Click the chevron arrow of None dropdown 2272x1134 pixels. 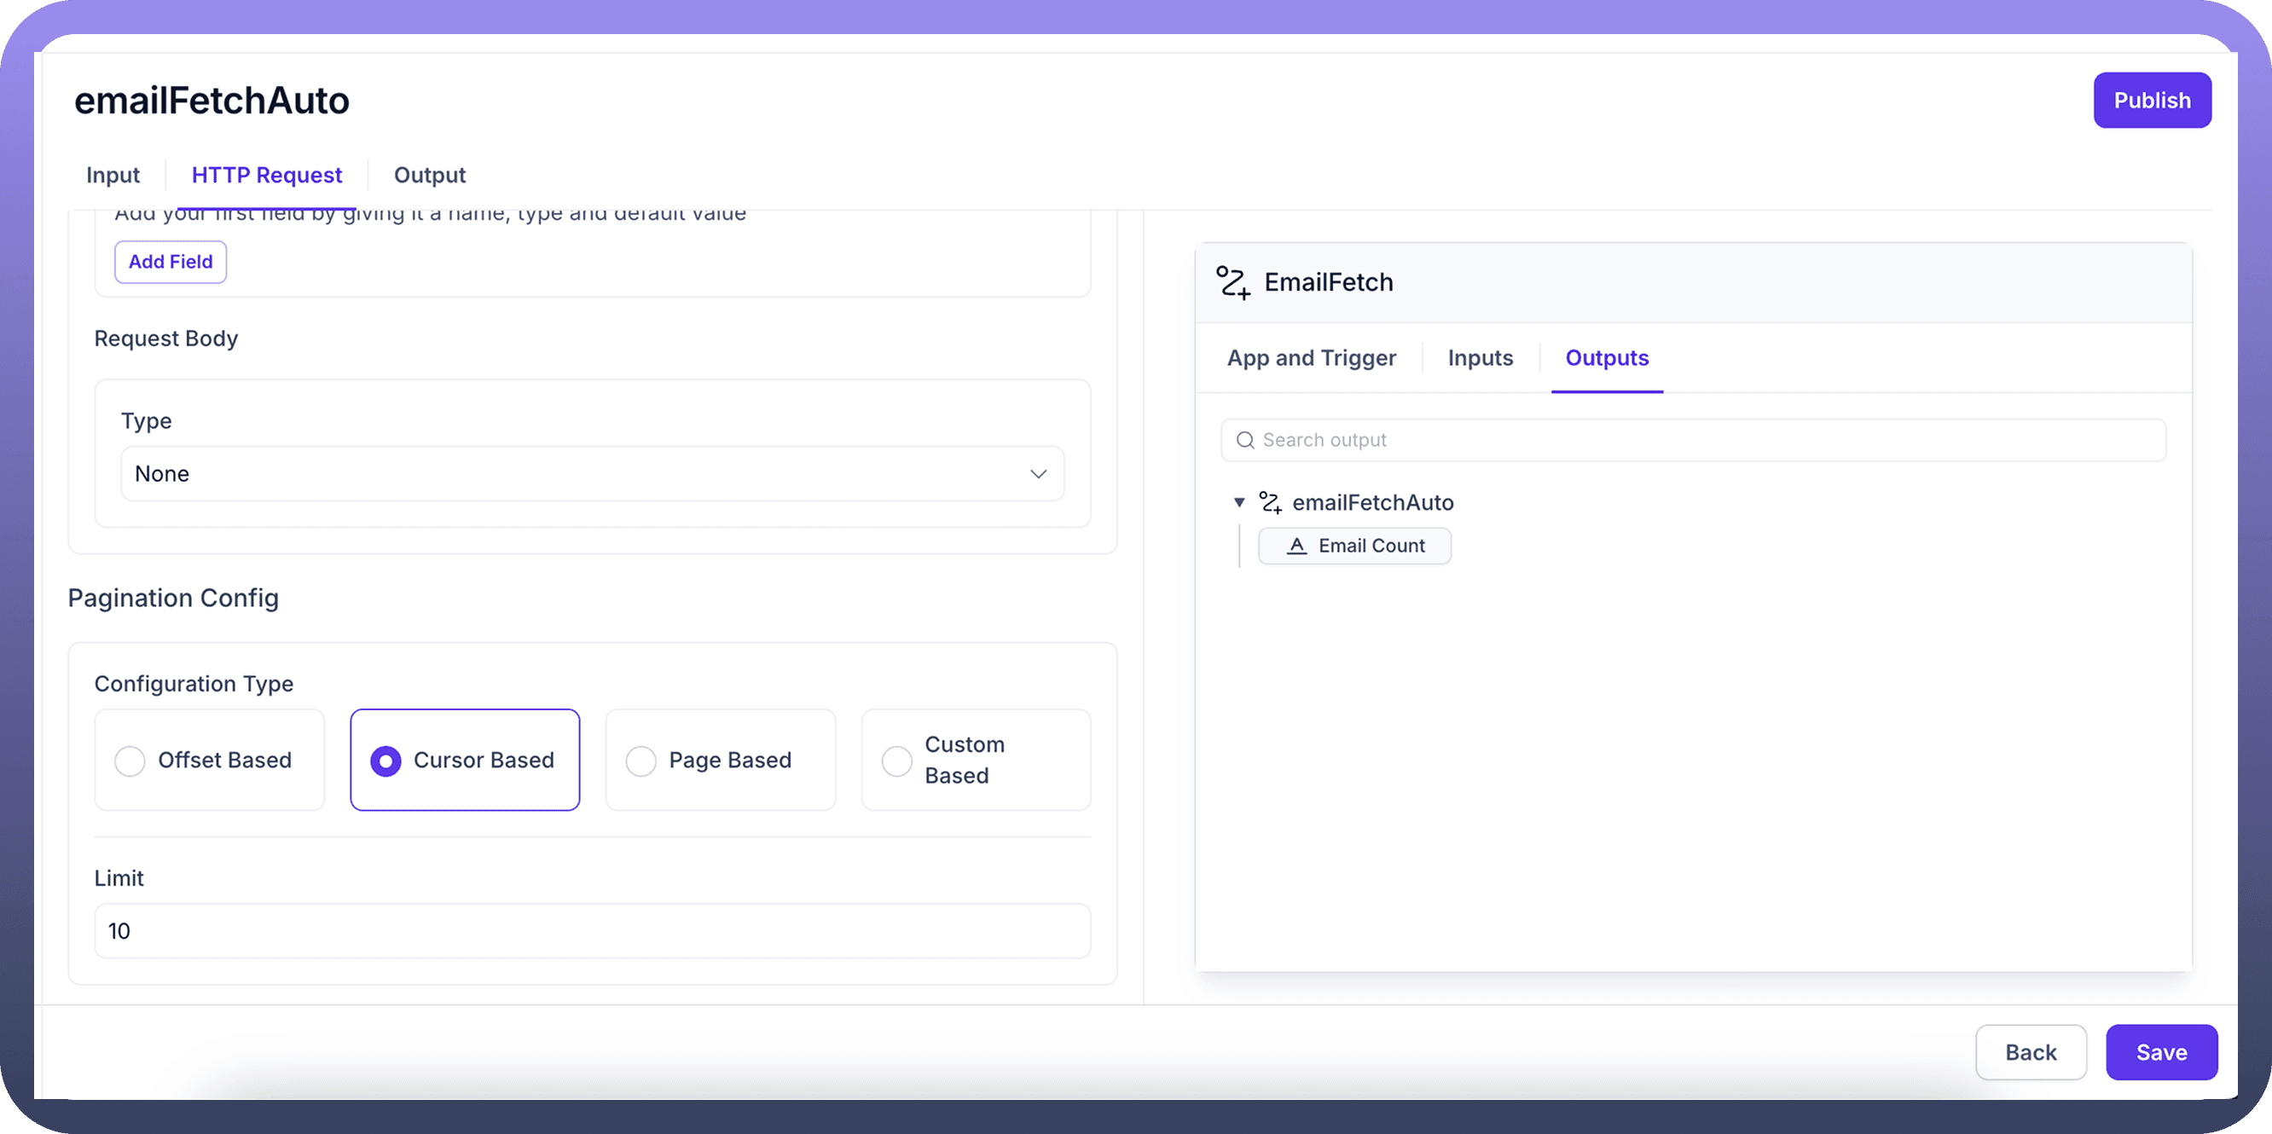coord(1038,473)
